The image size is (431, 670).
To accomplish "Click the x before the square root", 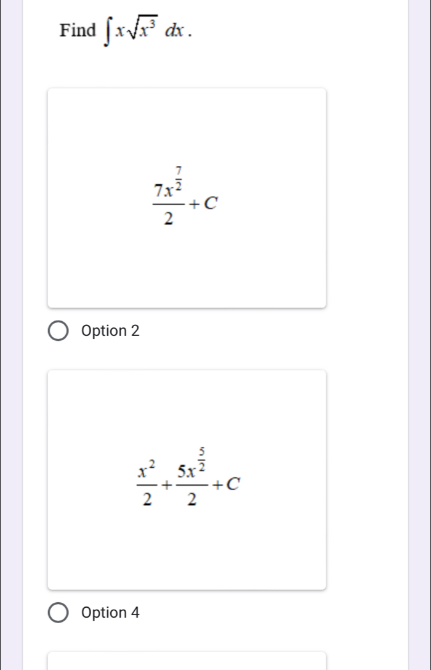I will click(x=121, y=31).
